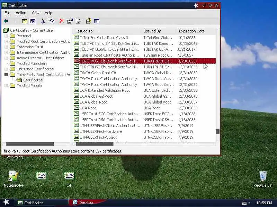Click the open Certificates subfolder icon
The image size is (277, 207).
[x=19, y=80]
